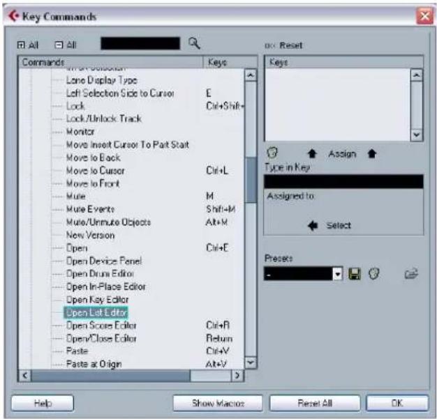Import key commands with folder icon

[411, 274]
